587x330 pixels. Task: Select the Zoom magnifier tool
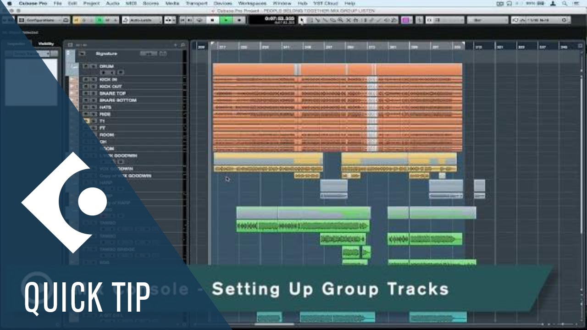tap(341, 20)
